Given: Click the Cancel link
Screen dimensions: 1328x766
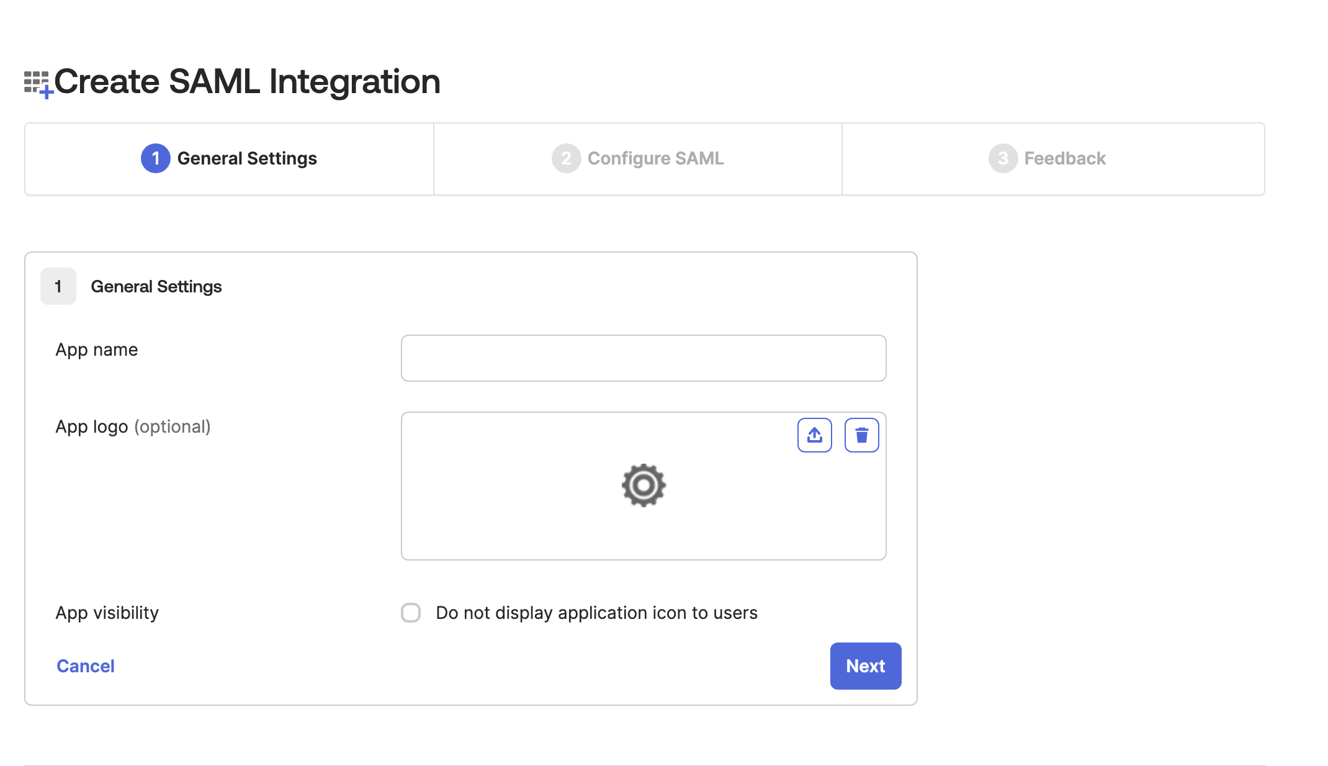Looking at the screenshot, I should click(86, 666).
